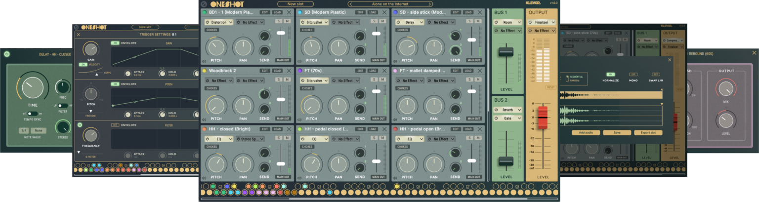The image size is (759, 202).
Task: Click the cyan color dot of SD (Modern Plastic)
Action: (299, 12)
